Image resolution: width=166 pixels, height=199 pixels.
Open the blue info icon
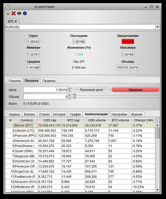(x=25, y=13)
